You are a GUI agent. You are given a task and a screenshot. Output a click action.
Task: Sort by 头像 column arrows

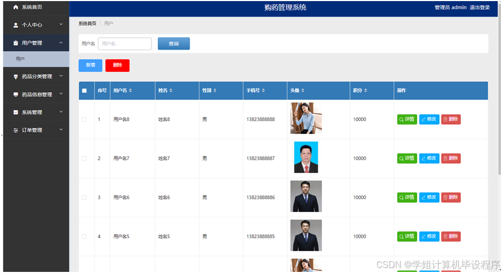coord(303,90)
